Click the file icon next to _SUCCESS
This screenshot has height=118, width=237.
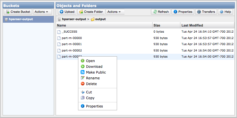click(x=59, y=32)
